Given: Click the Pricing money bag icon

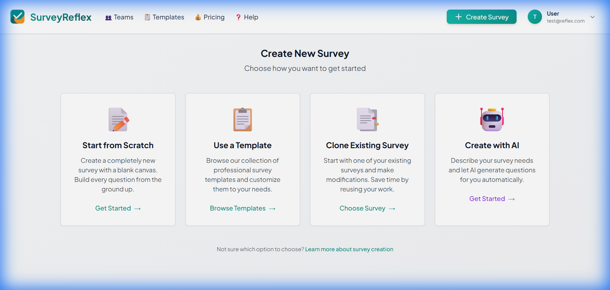Looking at the screenshot, I should click(x=198, y=17).
